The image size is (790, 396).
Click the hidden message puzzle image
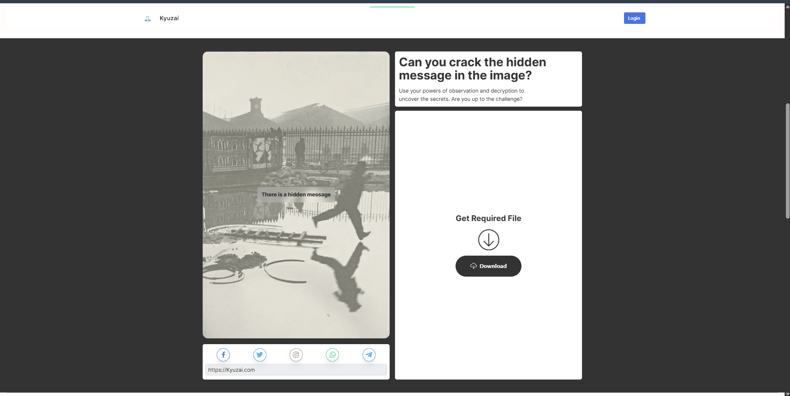pyautogui.click(x=296, y=195)
